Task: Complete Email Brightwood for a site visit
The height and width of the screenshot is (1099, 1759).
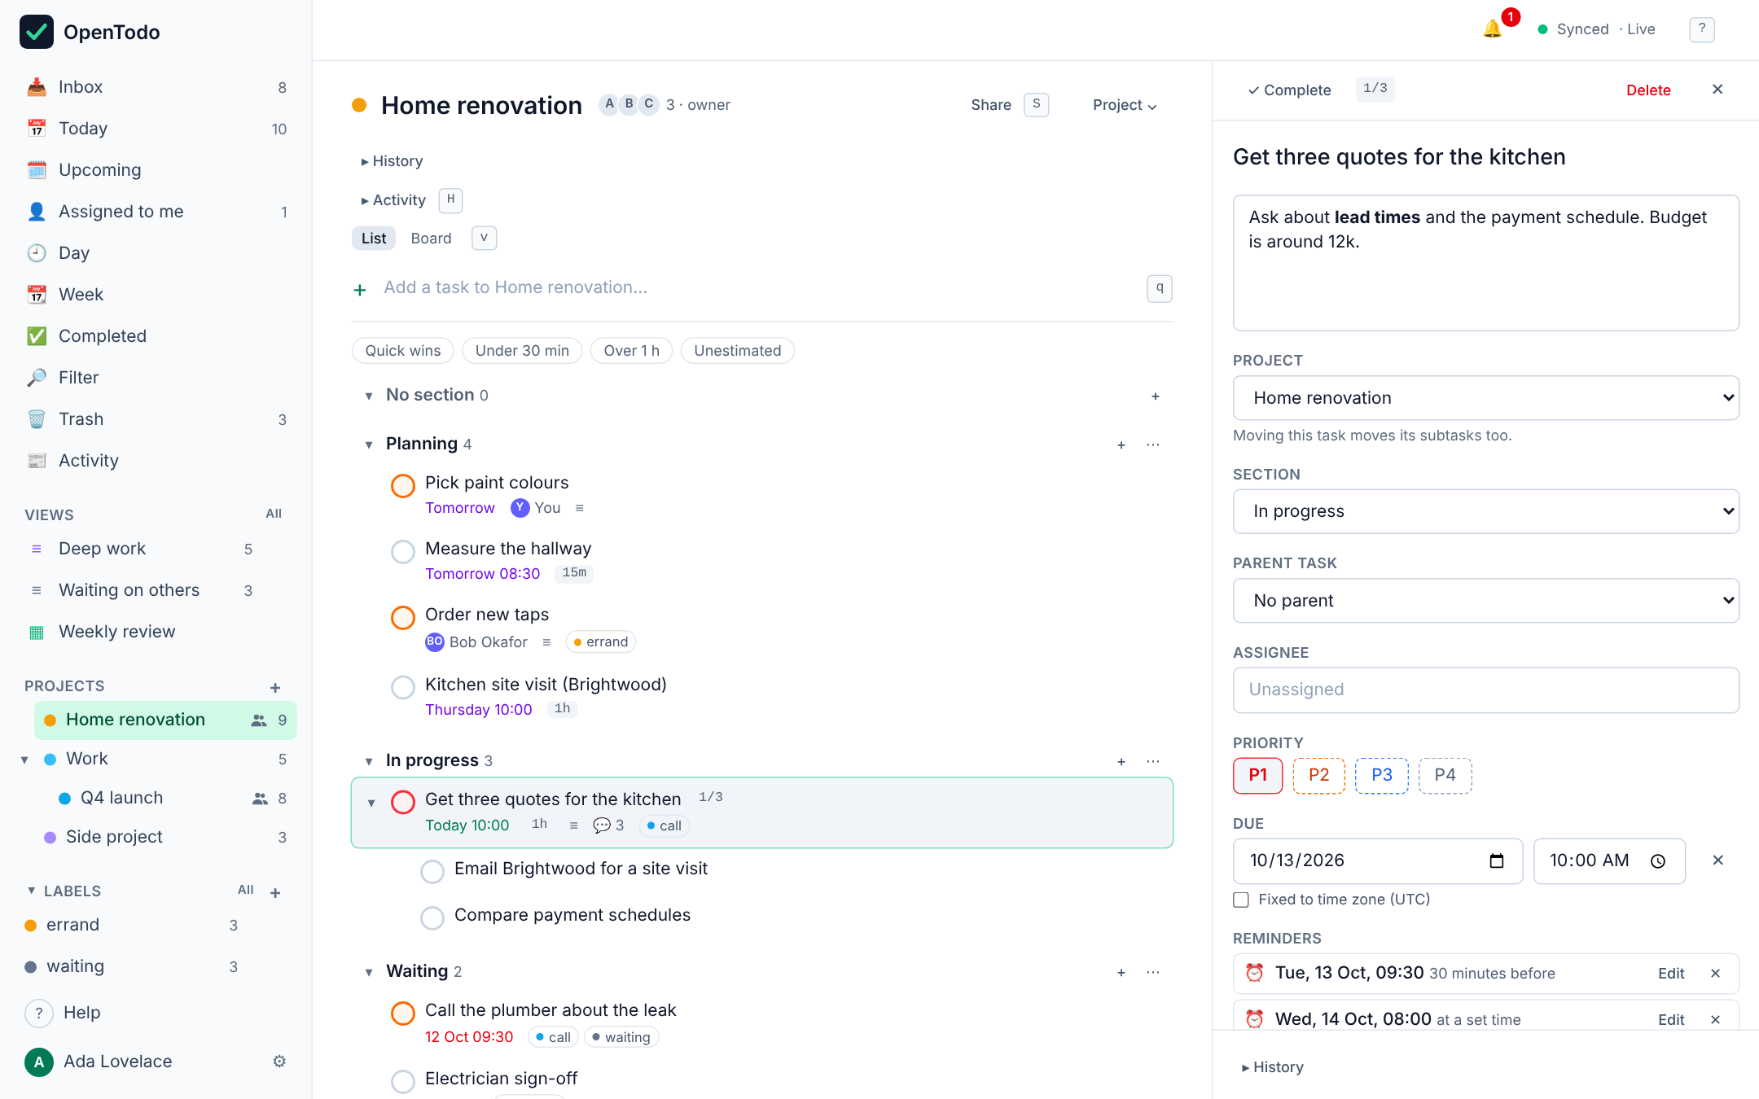Action: pyautogui.click(x=432, y=872)
